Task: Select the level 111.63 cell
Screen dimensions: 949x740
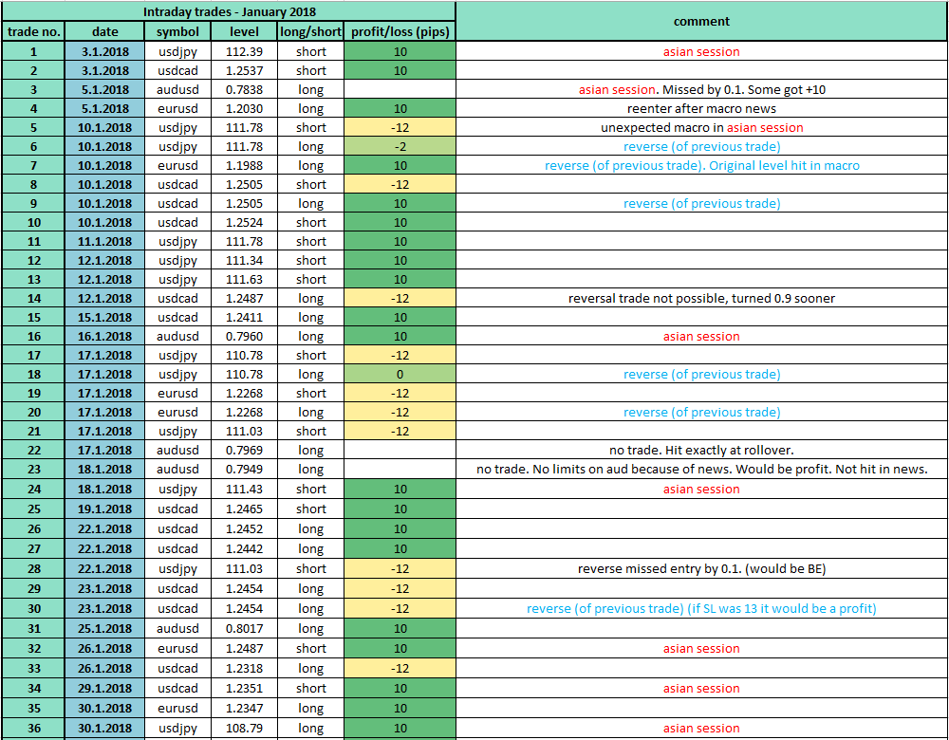Action: (244, 279)
